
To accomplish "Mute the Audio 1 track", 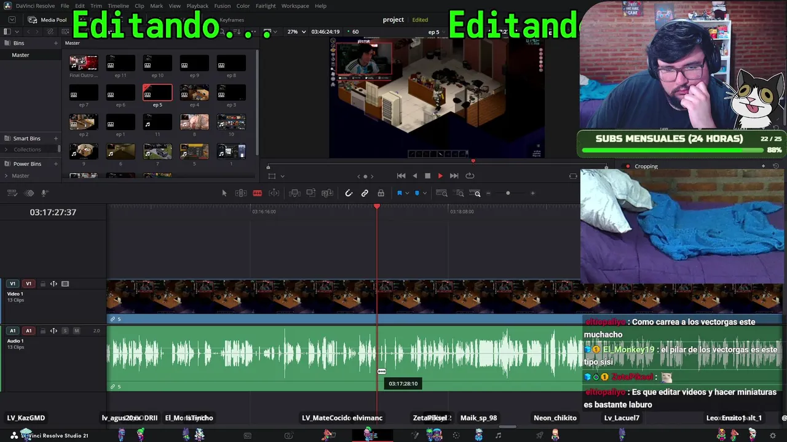I will coord(76,331).
